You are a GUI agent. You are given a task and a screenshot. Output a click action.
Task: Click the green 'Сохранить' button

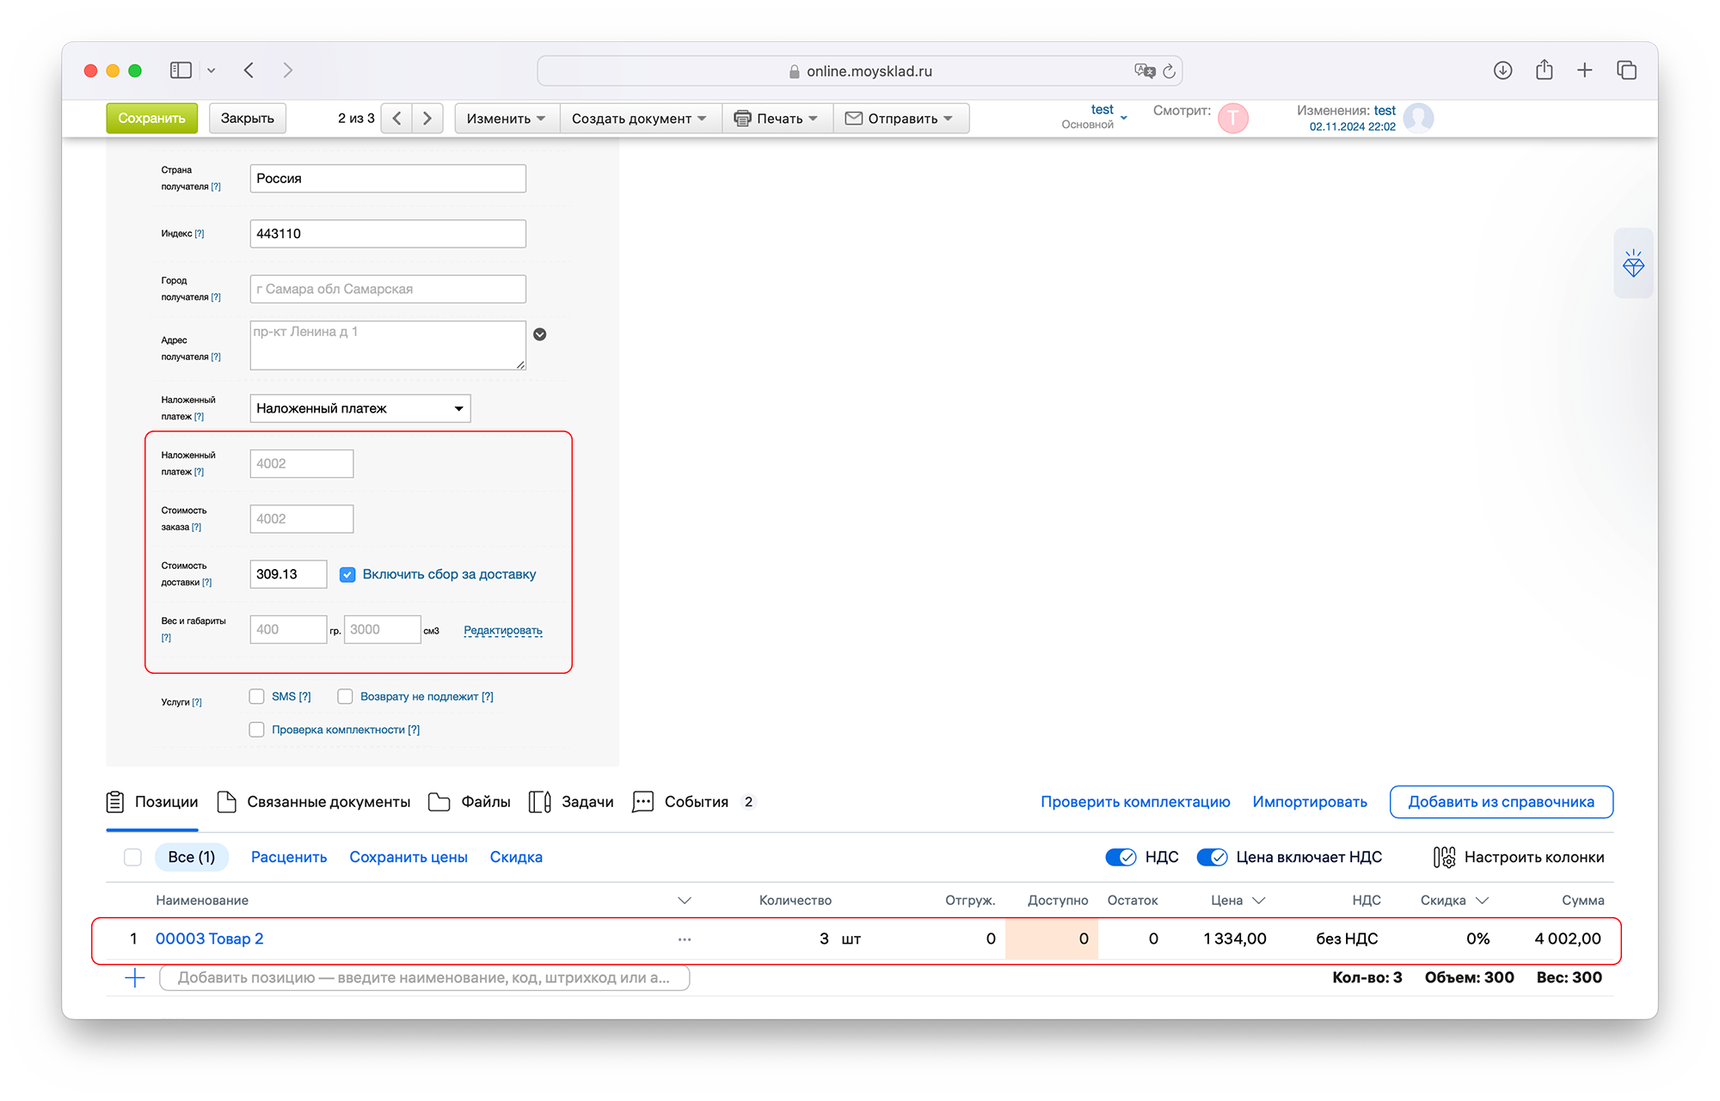click(151, 119)
